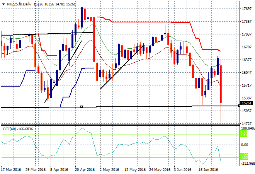Open the chart menu triangle beside NK225.fs
255x174 pixels.
3,4
